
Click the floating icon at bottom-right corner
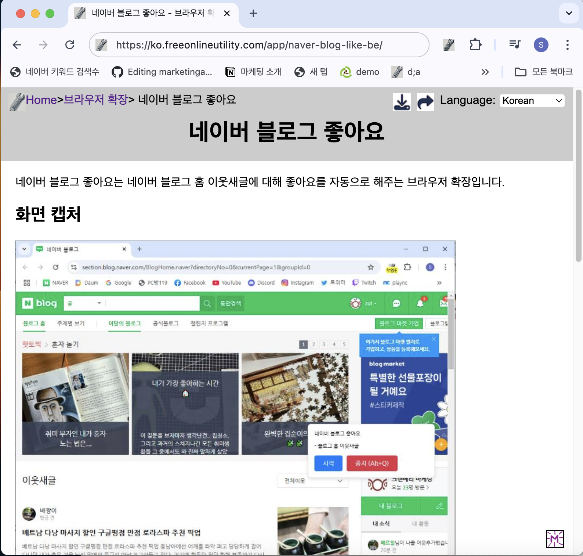click(555, 539)
